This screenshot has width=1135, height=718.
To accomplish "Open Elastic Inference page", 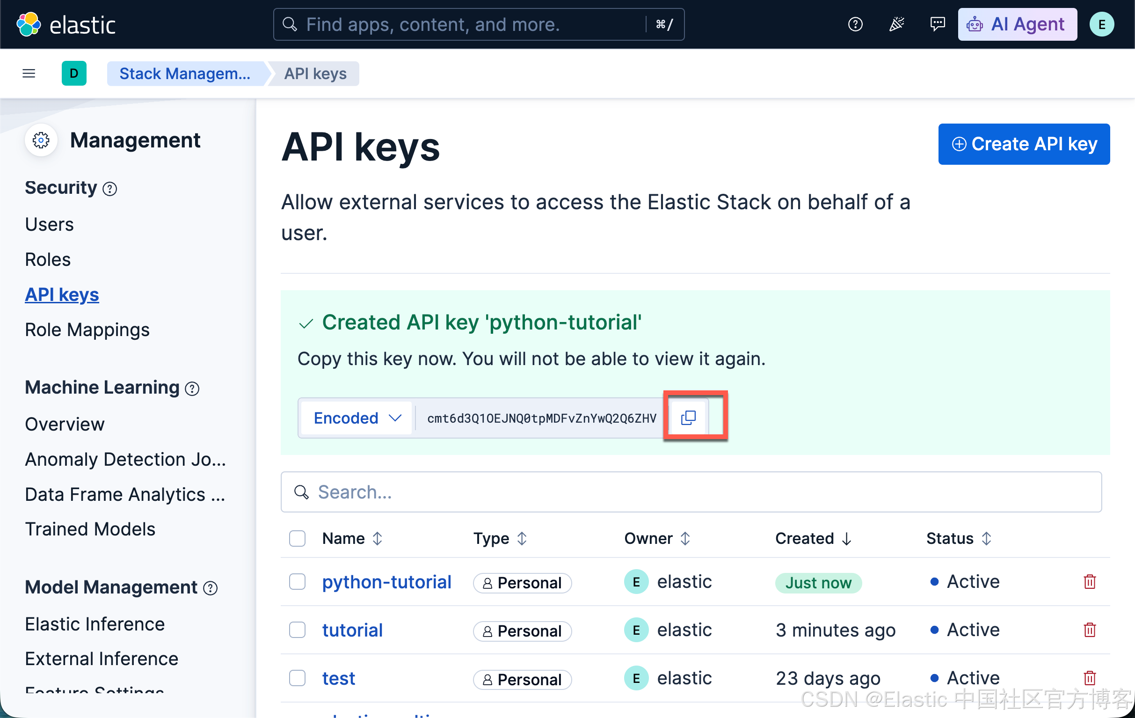I will point(95,624).
